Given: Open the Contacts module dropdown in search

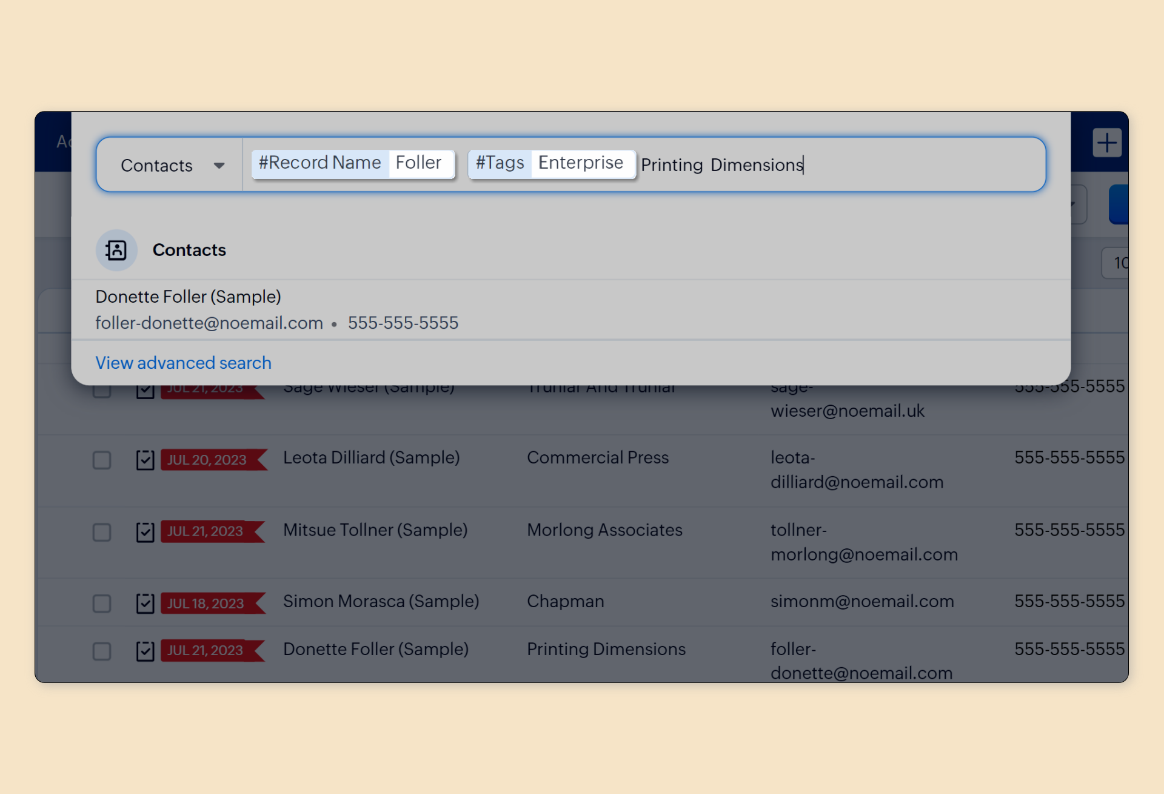Looking at the screenshot, I should tap(172, 165).
